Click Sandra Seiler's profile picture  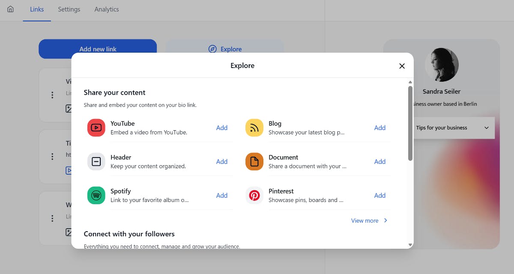442,65
